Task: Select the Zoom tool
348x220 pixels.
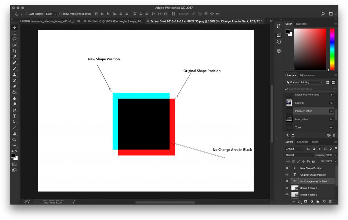Action: [x=15, y=140]
